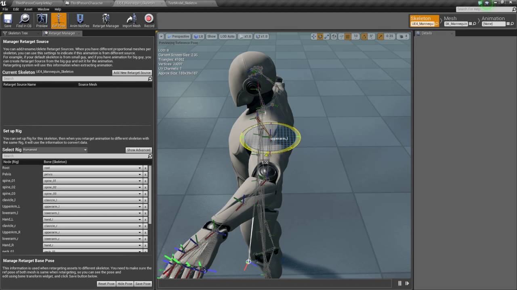Open the LOD Auto menu
This screenshot has height=290, width=517.
point(227,36)
